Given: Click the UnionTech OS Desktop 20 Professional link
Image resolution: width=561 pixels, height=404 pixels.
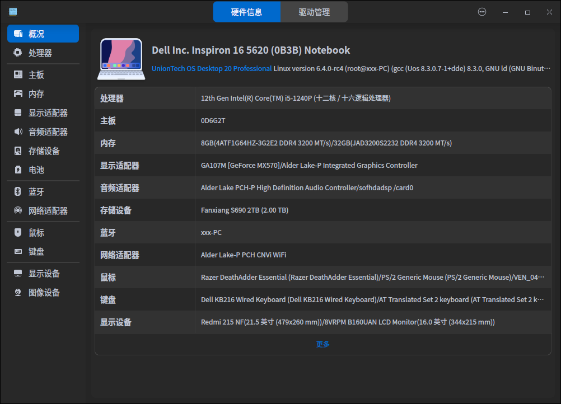Looking at the screenshot, I should click(212, 68).
